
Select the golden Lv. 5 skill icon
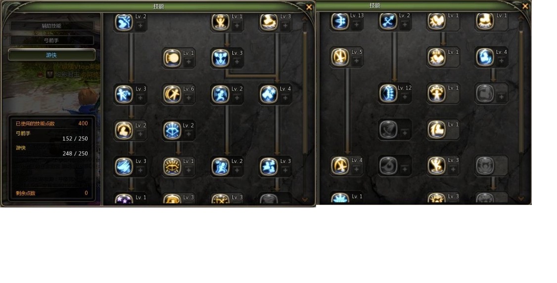[340, 57]
